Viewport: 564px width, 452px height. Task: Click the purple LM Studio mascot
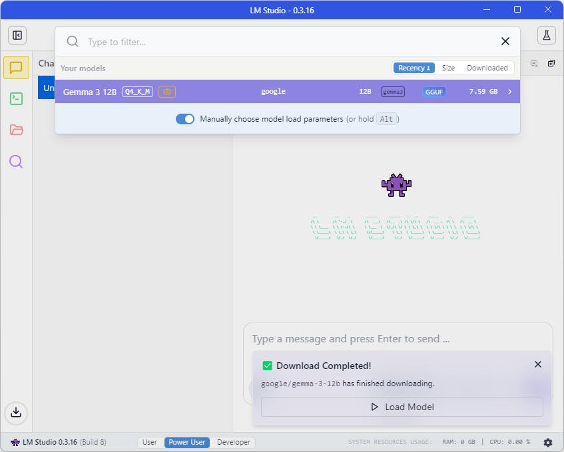point(396,185)
